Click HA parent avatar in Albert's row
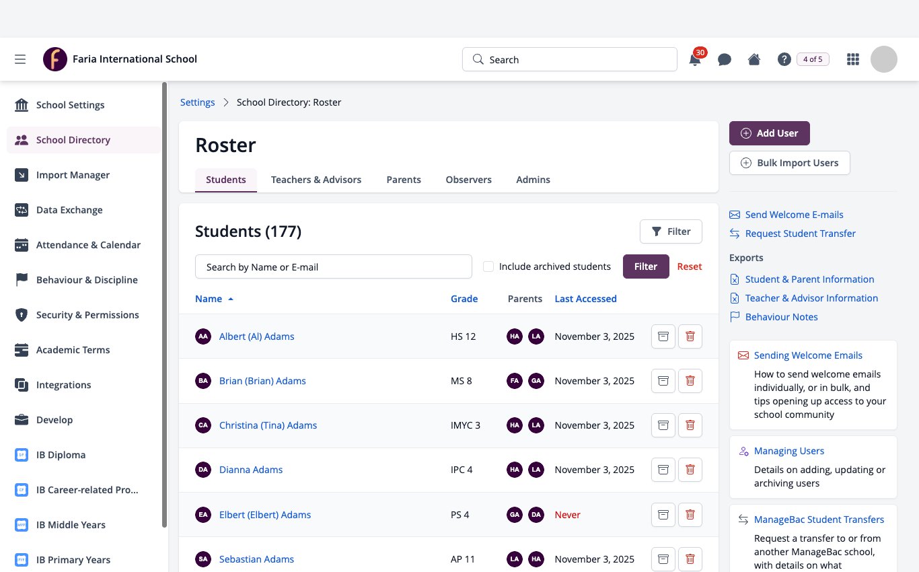Screen dimensions: 919x572 (515, 336)
